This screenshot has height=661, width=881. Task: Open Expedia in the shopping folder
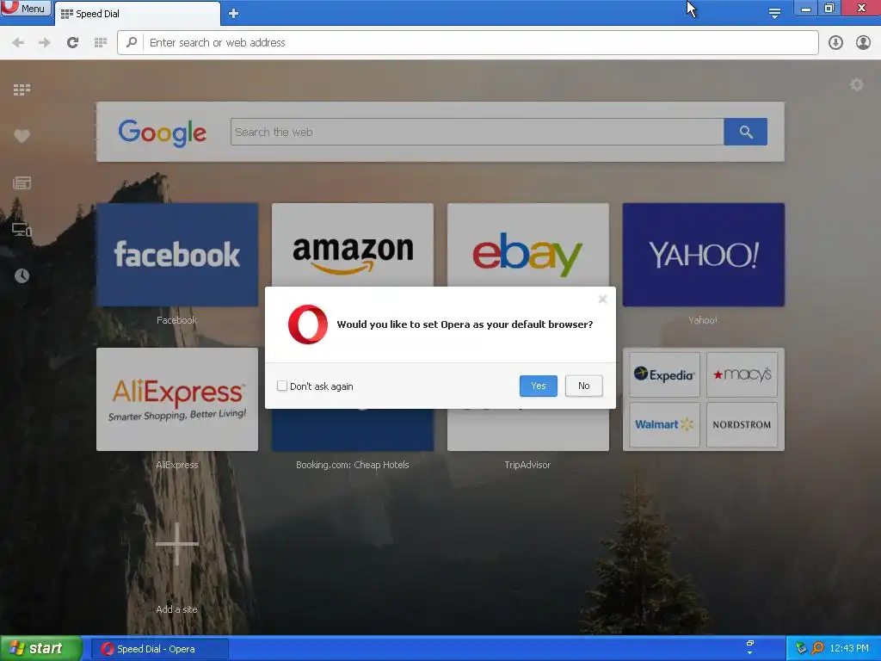(664, 375)
